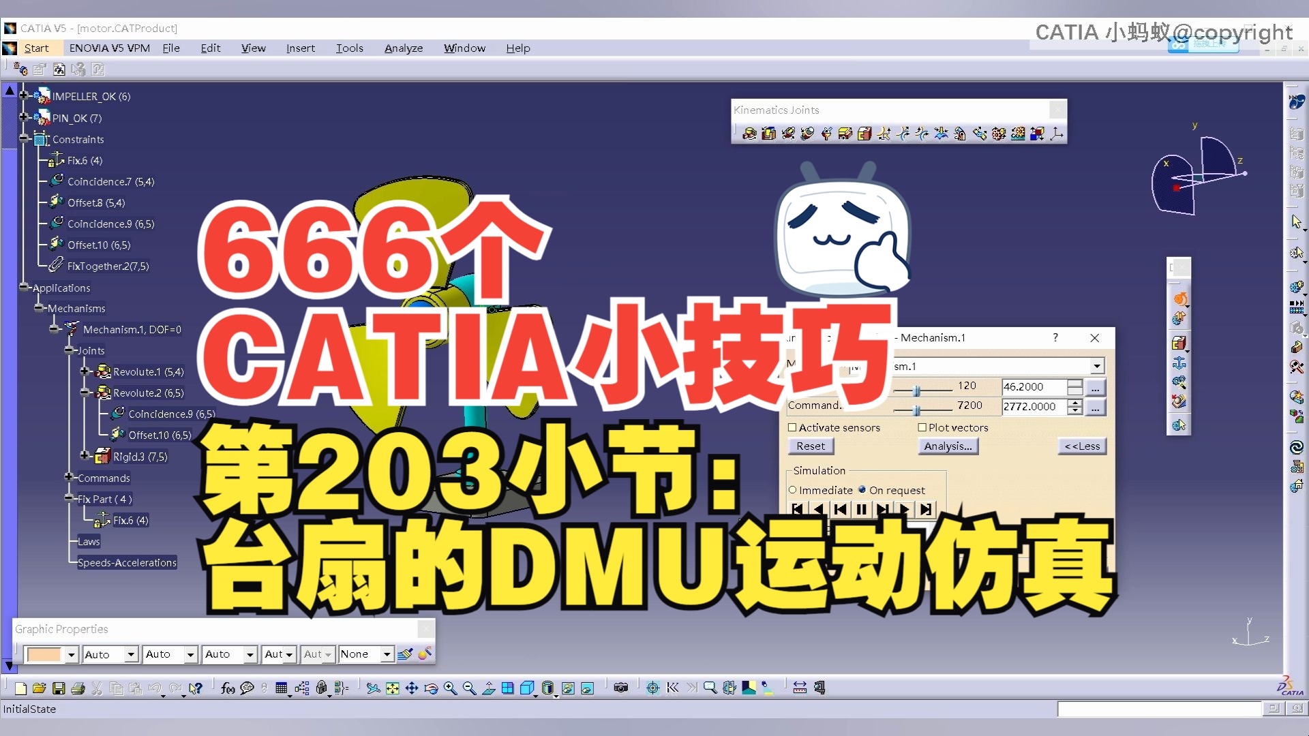Open the Analyze menu
This screenshot has width=1309, height=736.
pos(403,48)
